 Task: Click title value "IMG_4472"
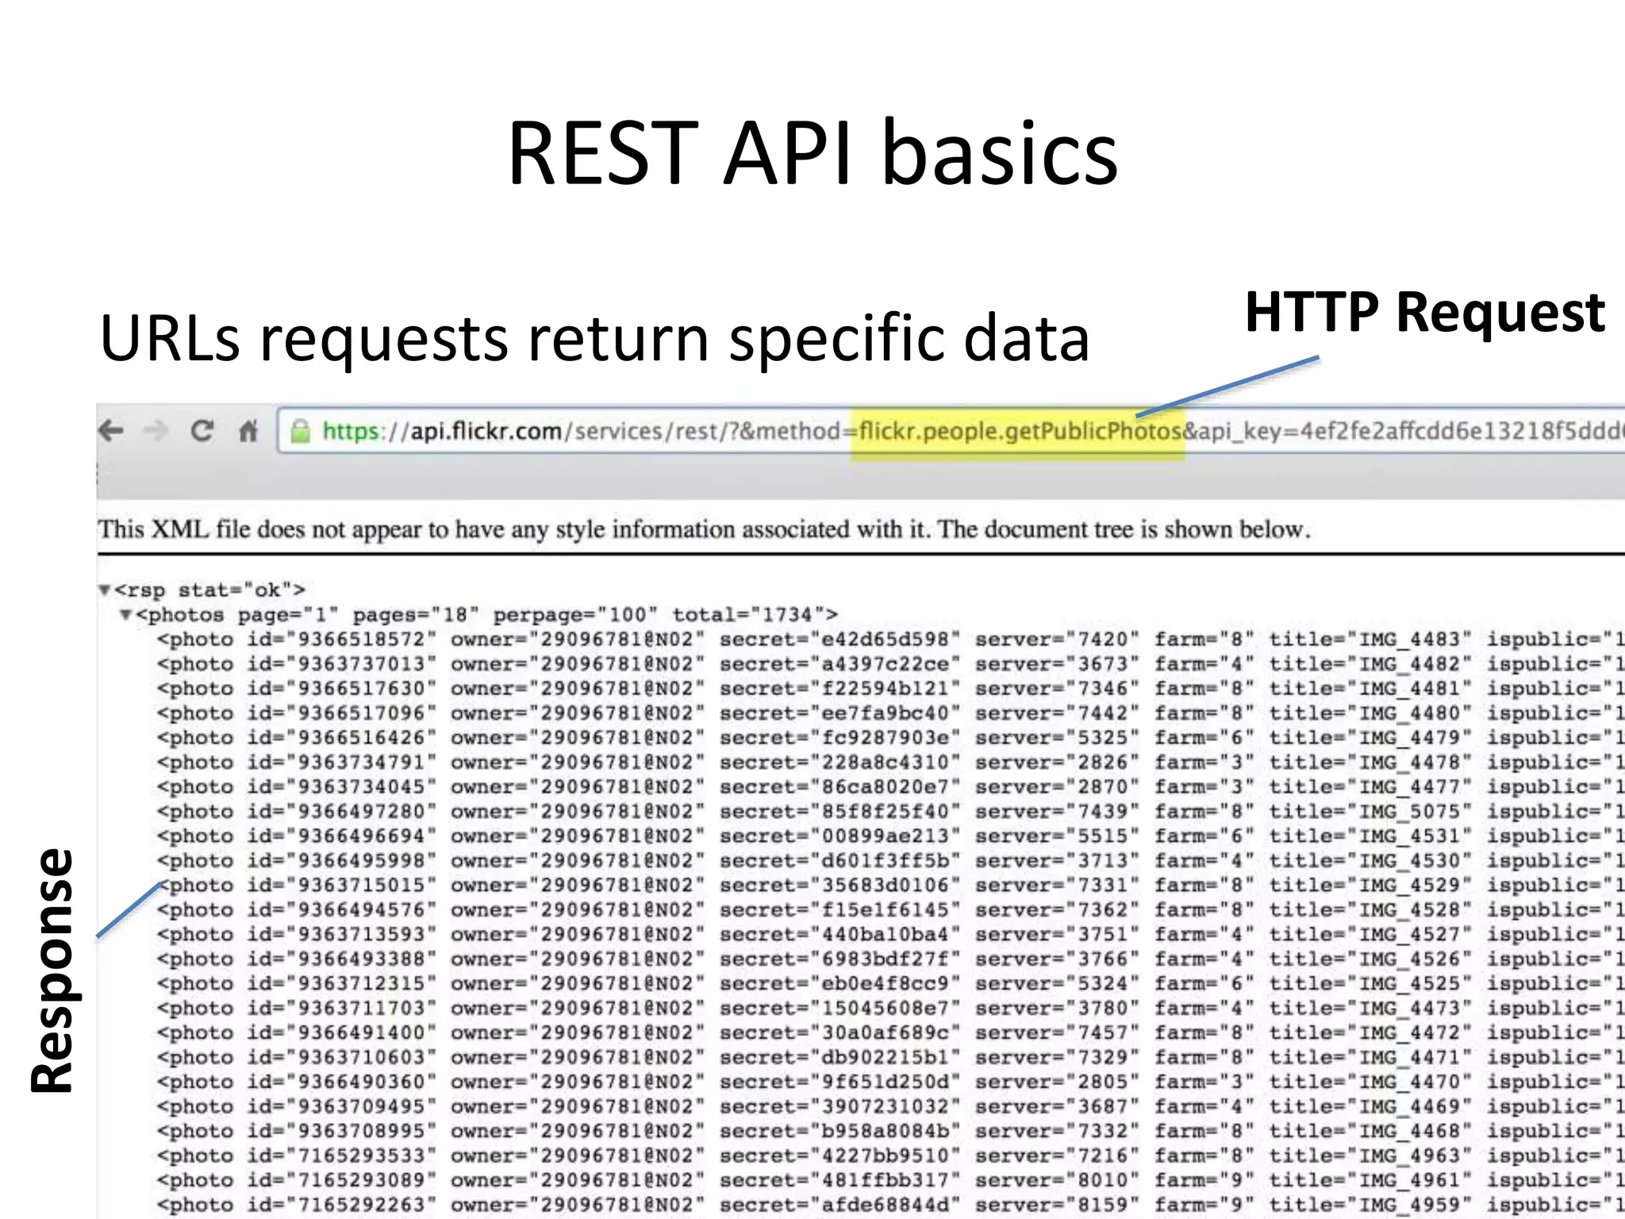point(1409,1032)
